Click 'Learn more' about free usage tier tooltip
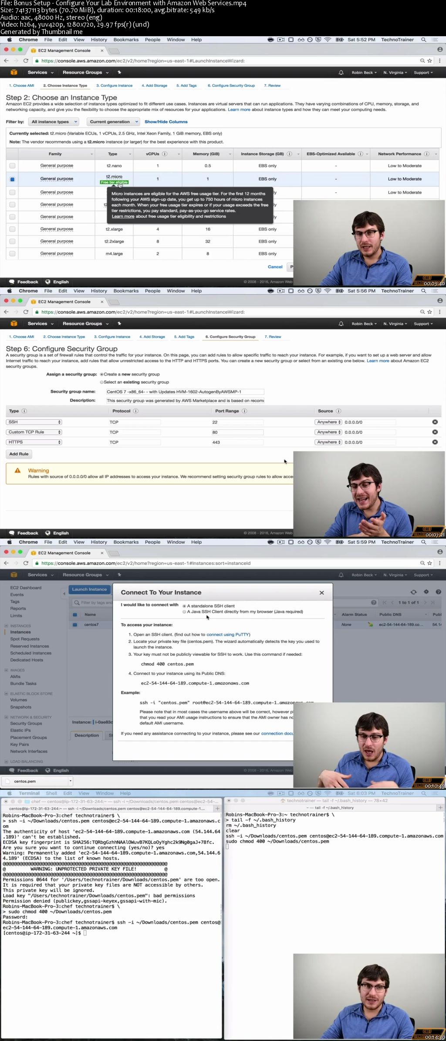Viewport: 446px width, 1041px height. click(x=123, y=216)
